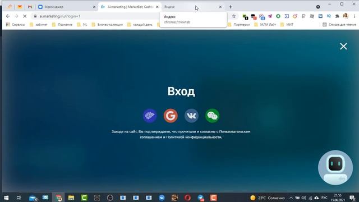Open the Бизнес-колекция bookmark folder
359x202 pixels.
coord(107,25)
